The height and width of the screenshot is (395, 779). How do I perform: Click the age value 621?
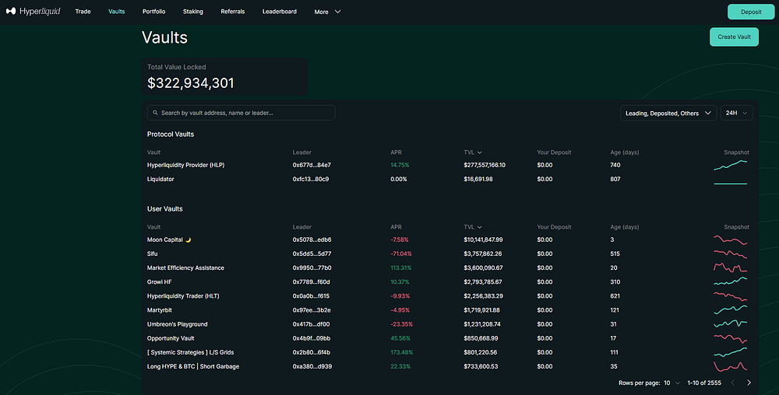[x=615, y=296]
